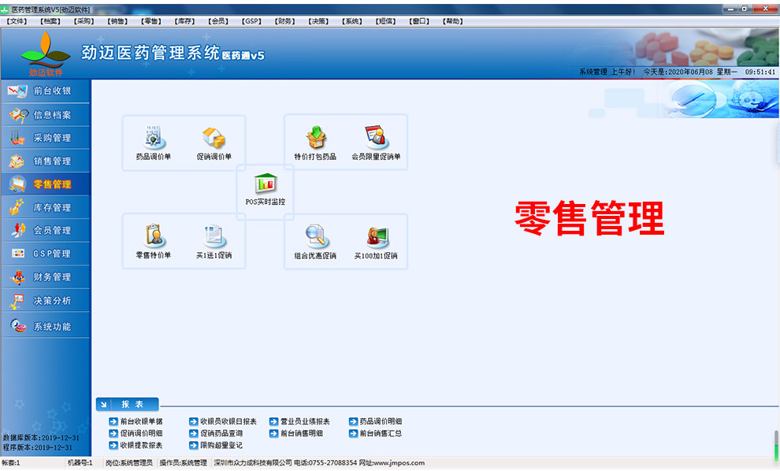
Task: Select GSP管理 in the sidebar
Action: pos(46,254)
